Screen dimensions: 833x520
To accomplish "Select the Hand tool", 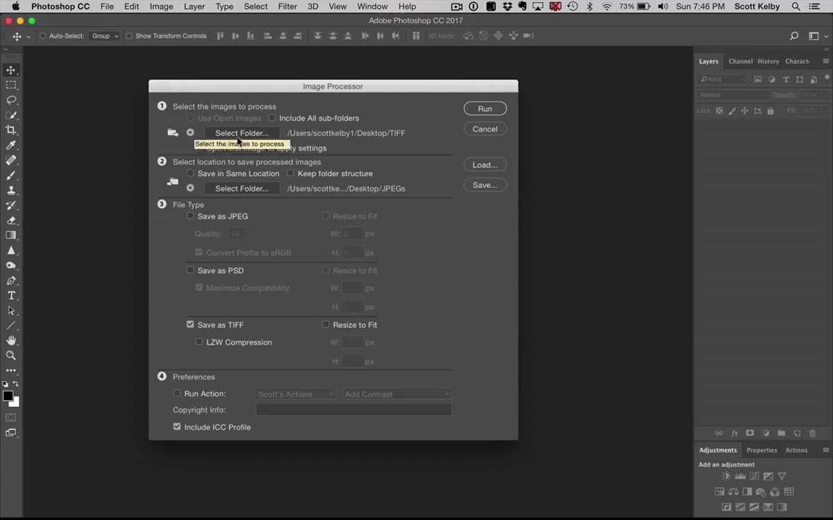I will click(11, 340).
